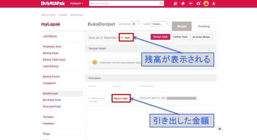
Task: Open the per halaman 20 dropdown
Action: click(x=136, y=24)
